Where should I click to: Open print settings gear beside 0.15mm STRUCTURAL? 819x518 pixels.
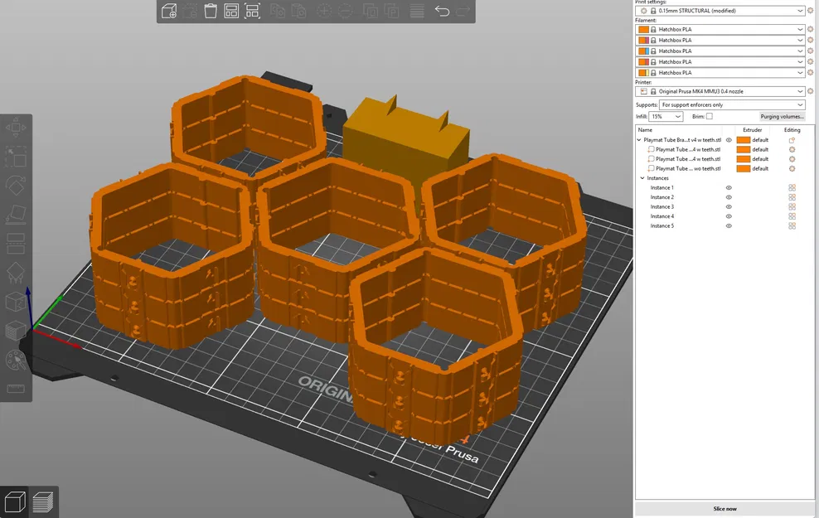click(810, 11)
